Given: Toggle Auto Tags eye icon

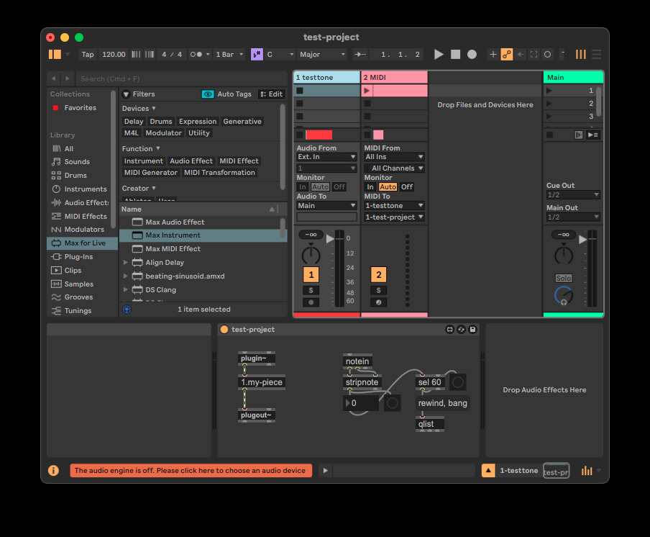Looking at the screenshot, I should pos(208,94).
